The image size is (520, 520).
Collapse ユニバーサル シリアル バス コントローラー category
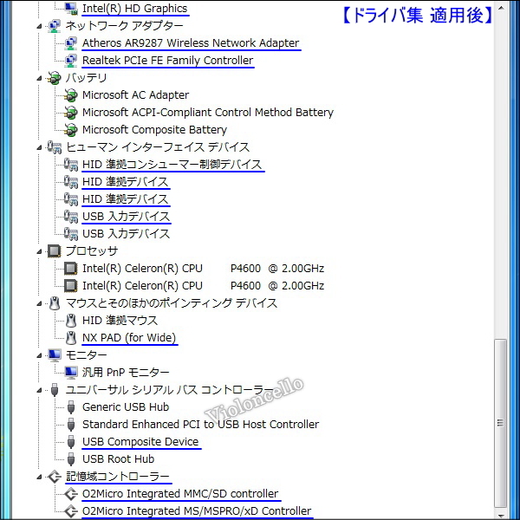(39, 390)
